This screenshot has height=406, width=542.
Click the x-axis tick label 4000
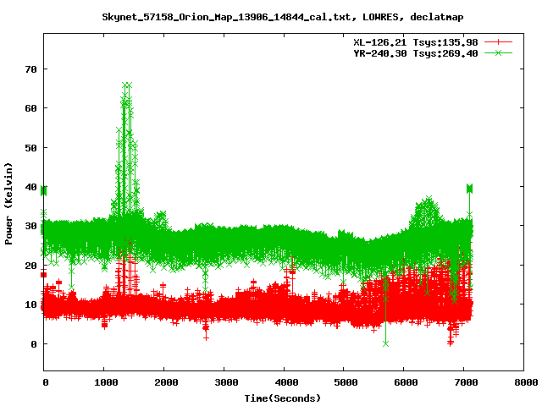[286, 382]
